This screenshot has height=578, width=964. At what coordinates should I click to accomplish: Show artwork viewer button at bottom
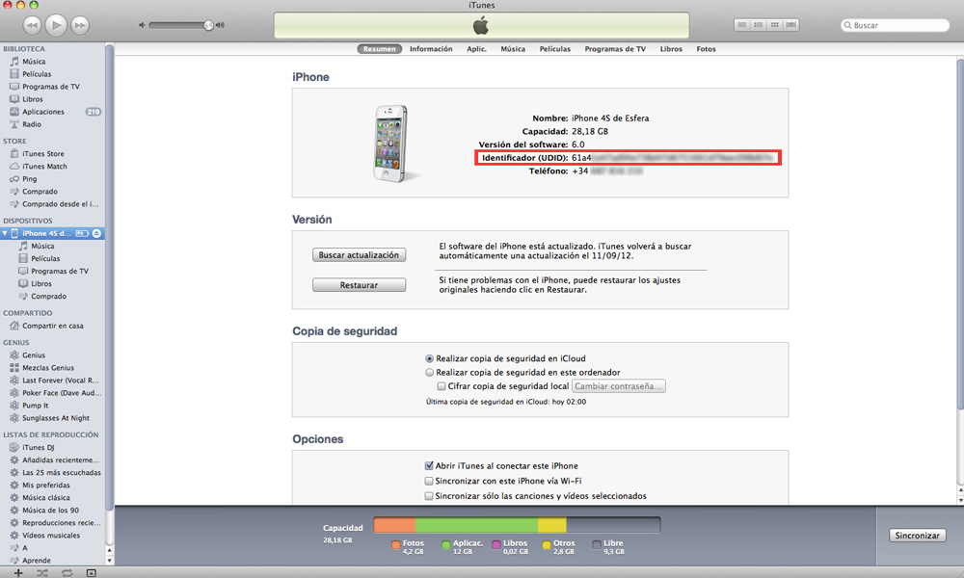pos(91,573)
